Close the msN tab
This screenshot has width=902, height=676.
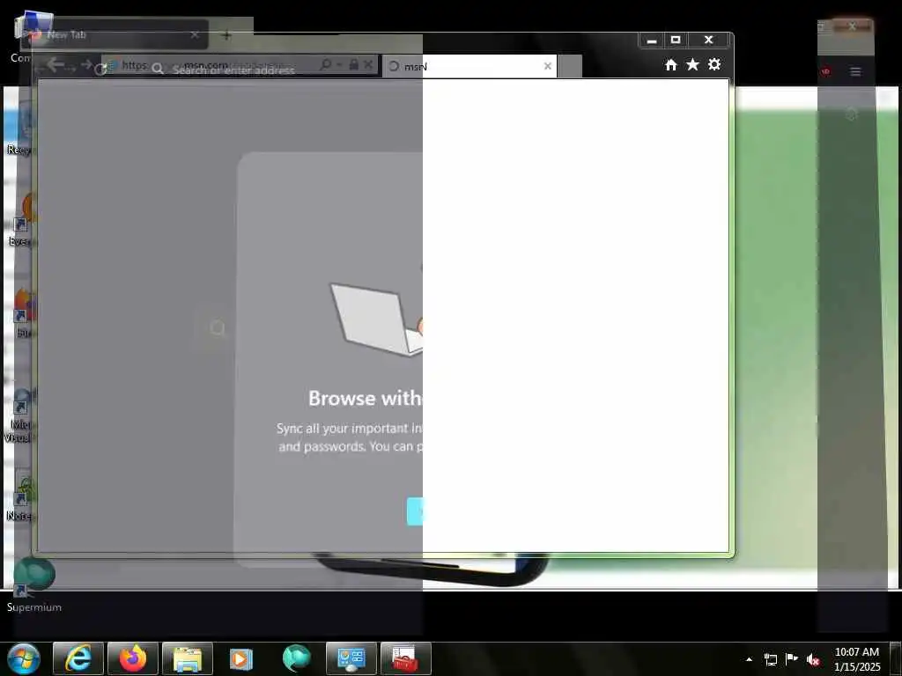[x=548, y=66]
